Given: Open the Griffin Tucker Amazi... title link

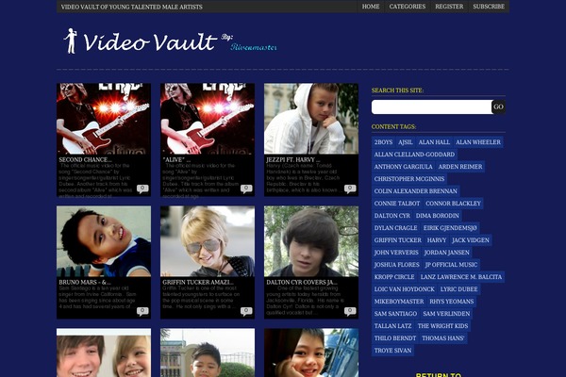Looking at the screenshot, I should pyautogui.click(x=198, y=282).
